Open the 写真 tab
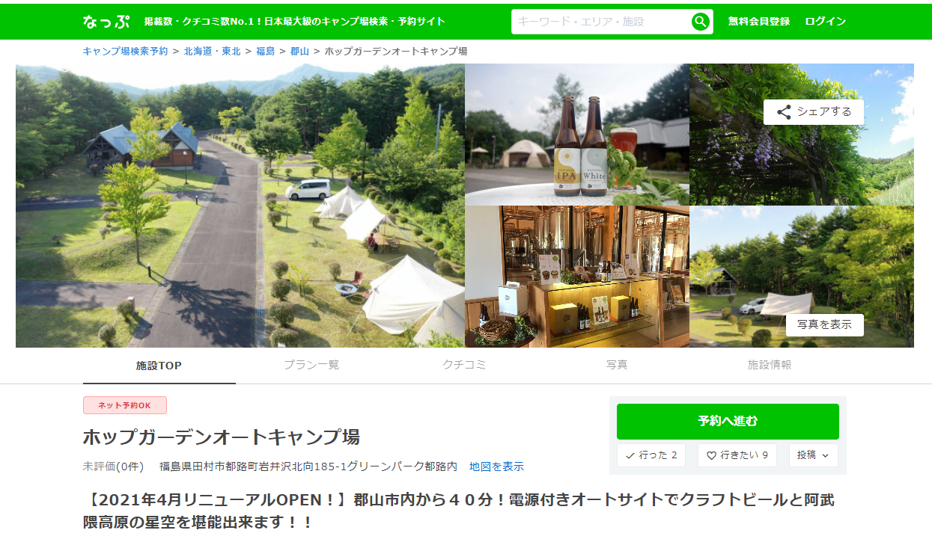Viewport: 932px width, 545px height. (617, 365)
